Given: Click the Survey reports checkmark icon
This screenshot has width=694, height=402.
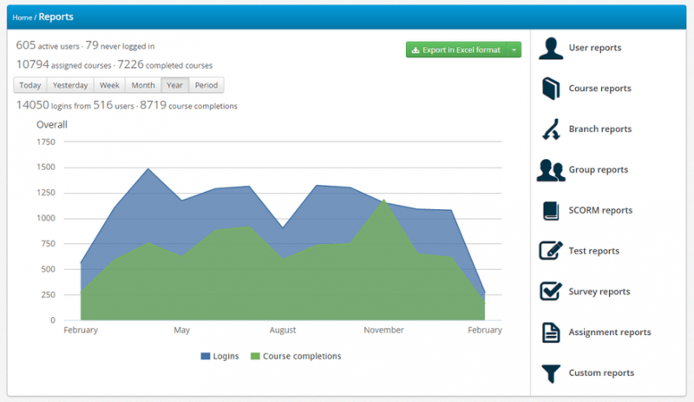Looking at the screenshot, I should (x=551, y=291).
